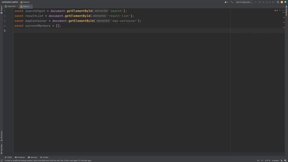Click 'currentMarkers' variable on line 4
Viewport: 288px width, 162px height.
(38, 26)
